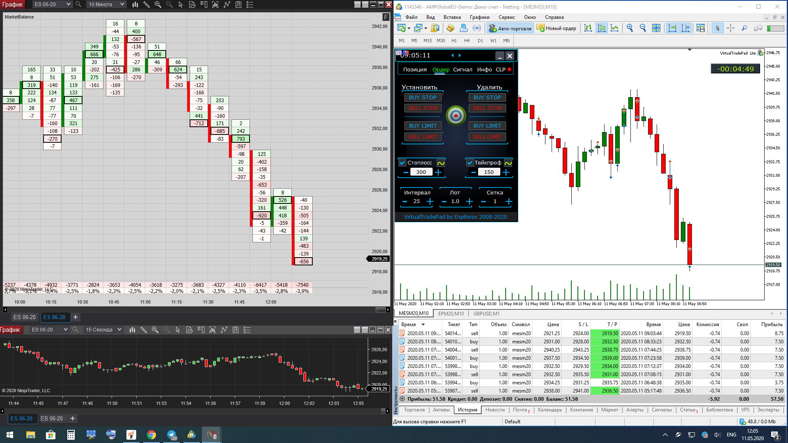Click drawing pencil tool in top NinjaTrader chart

(146, 5)
